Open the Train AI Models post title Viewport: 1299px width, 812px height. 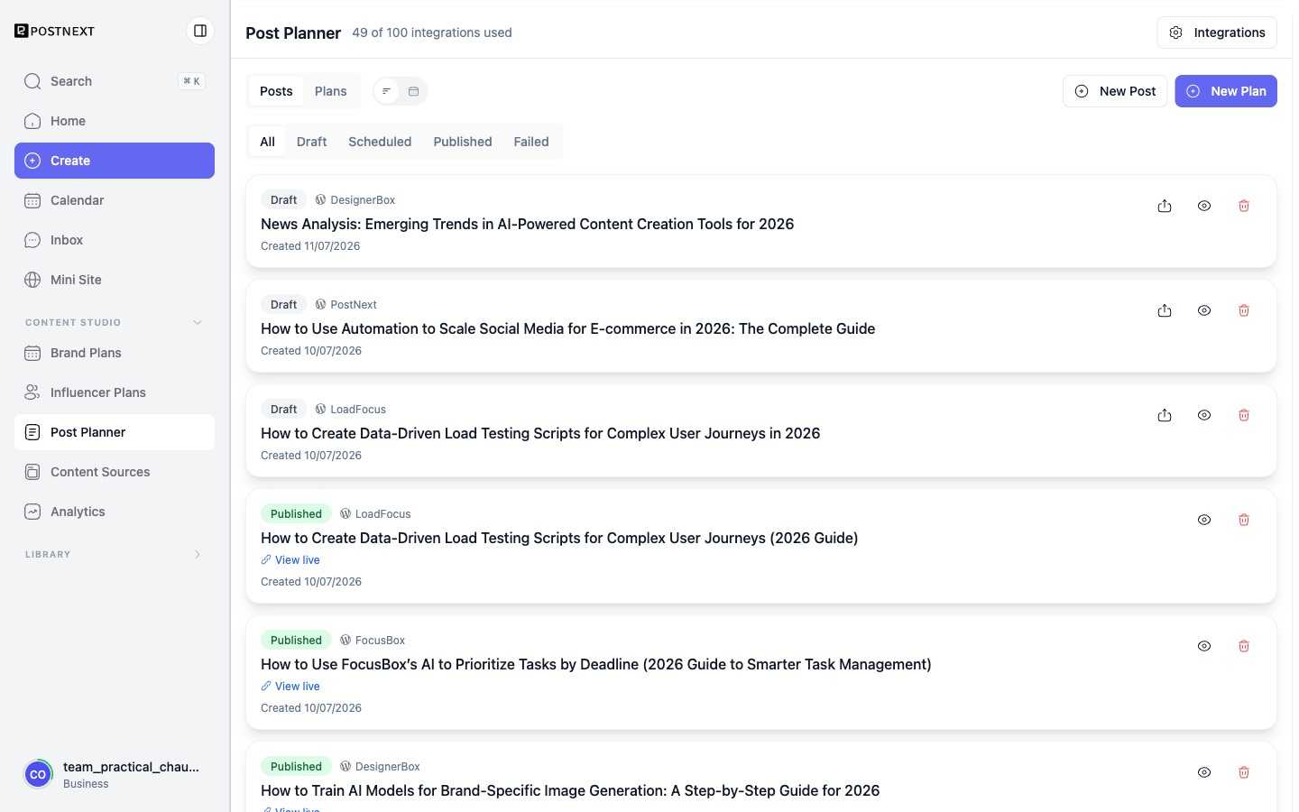[x=570, y=790]
